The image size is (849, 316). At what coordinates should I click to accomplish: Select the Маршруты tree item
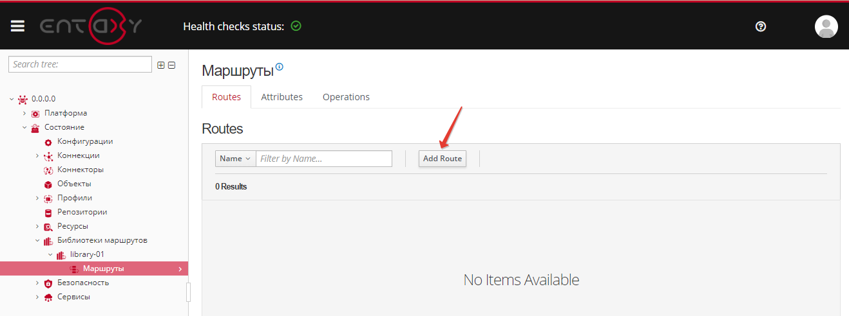click(x=94, y=268)
